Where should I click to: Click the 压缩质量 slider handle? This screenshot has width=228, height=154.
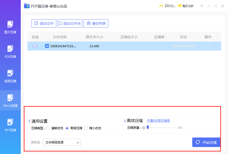pyautogui.click(x=148, y=127)
